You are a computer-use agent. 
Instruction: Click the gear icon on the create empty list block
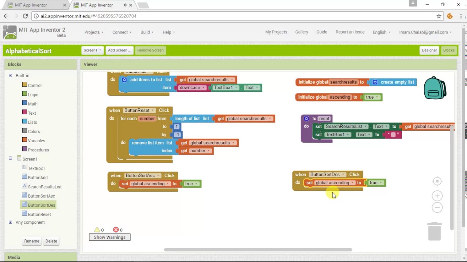pos(375,82)
